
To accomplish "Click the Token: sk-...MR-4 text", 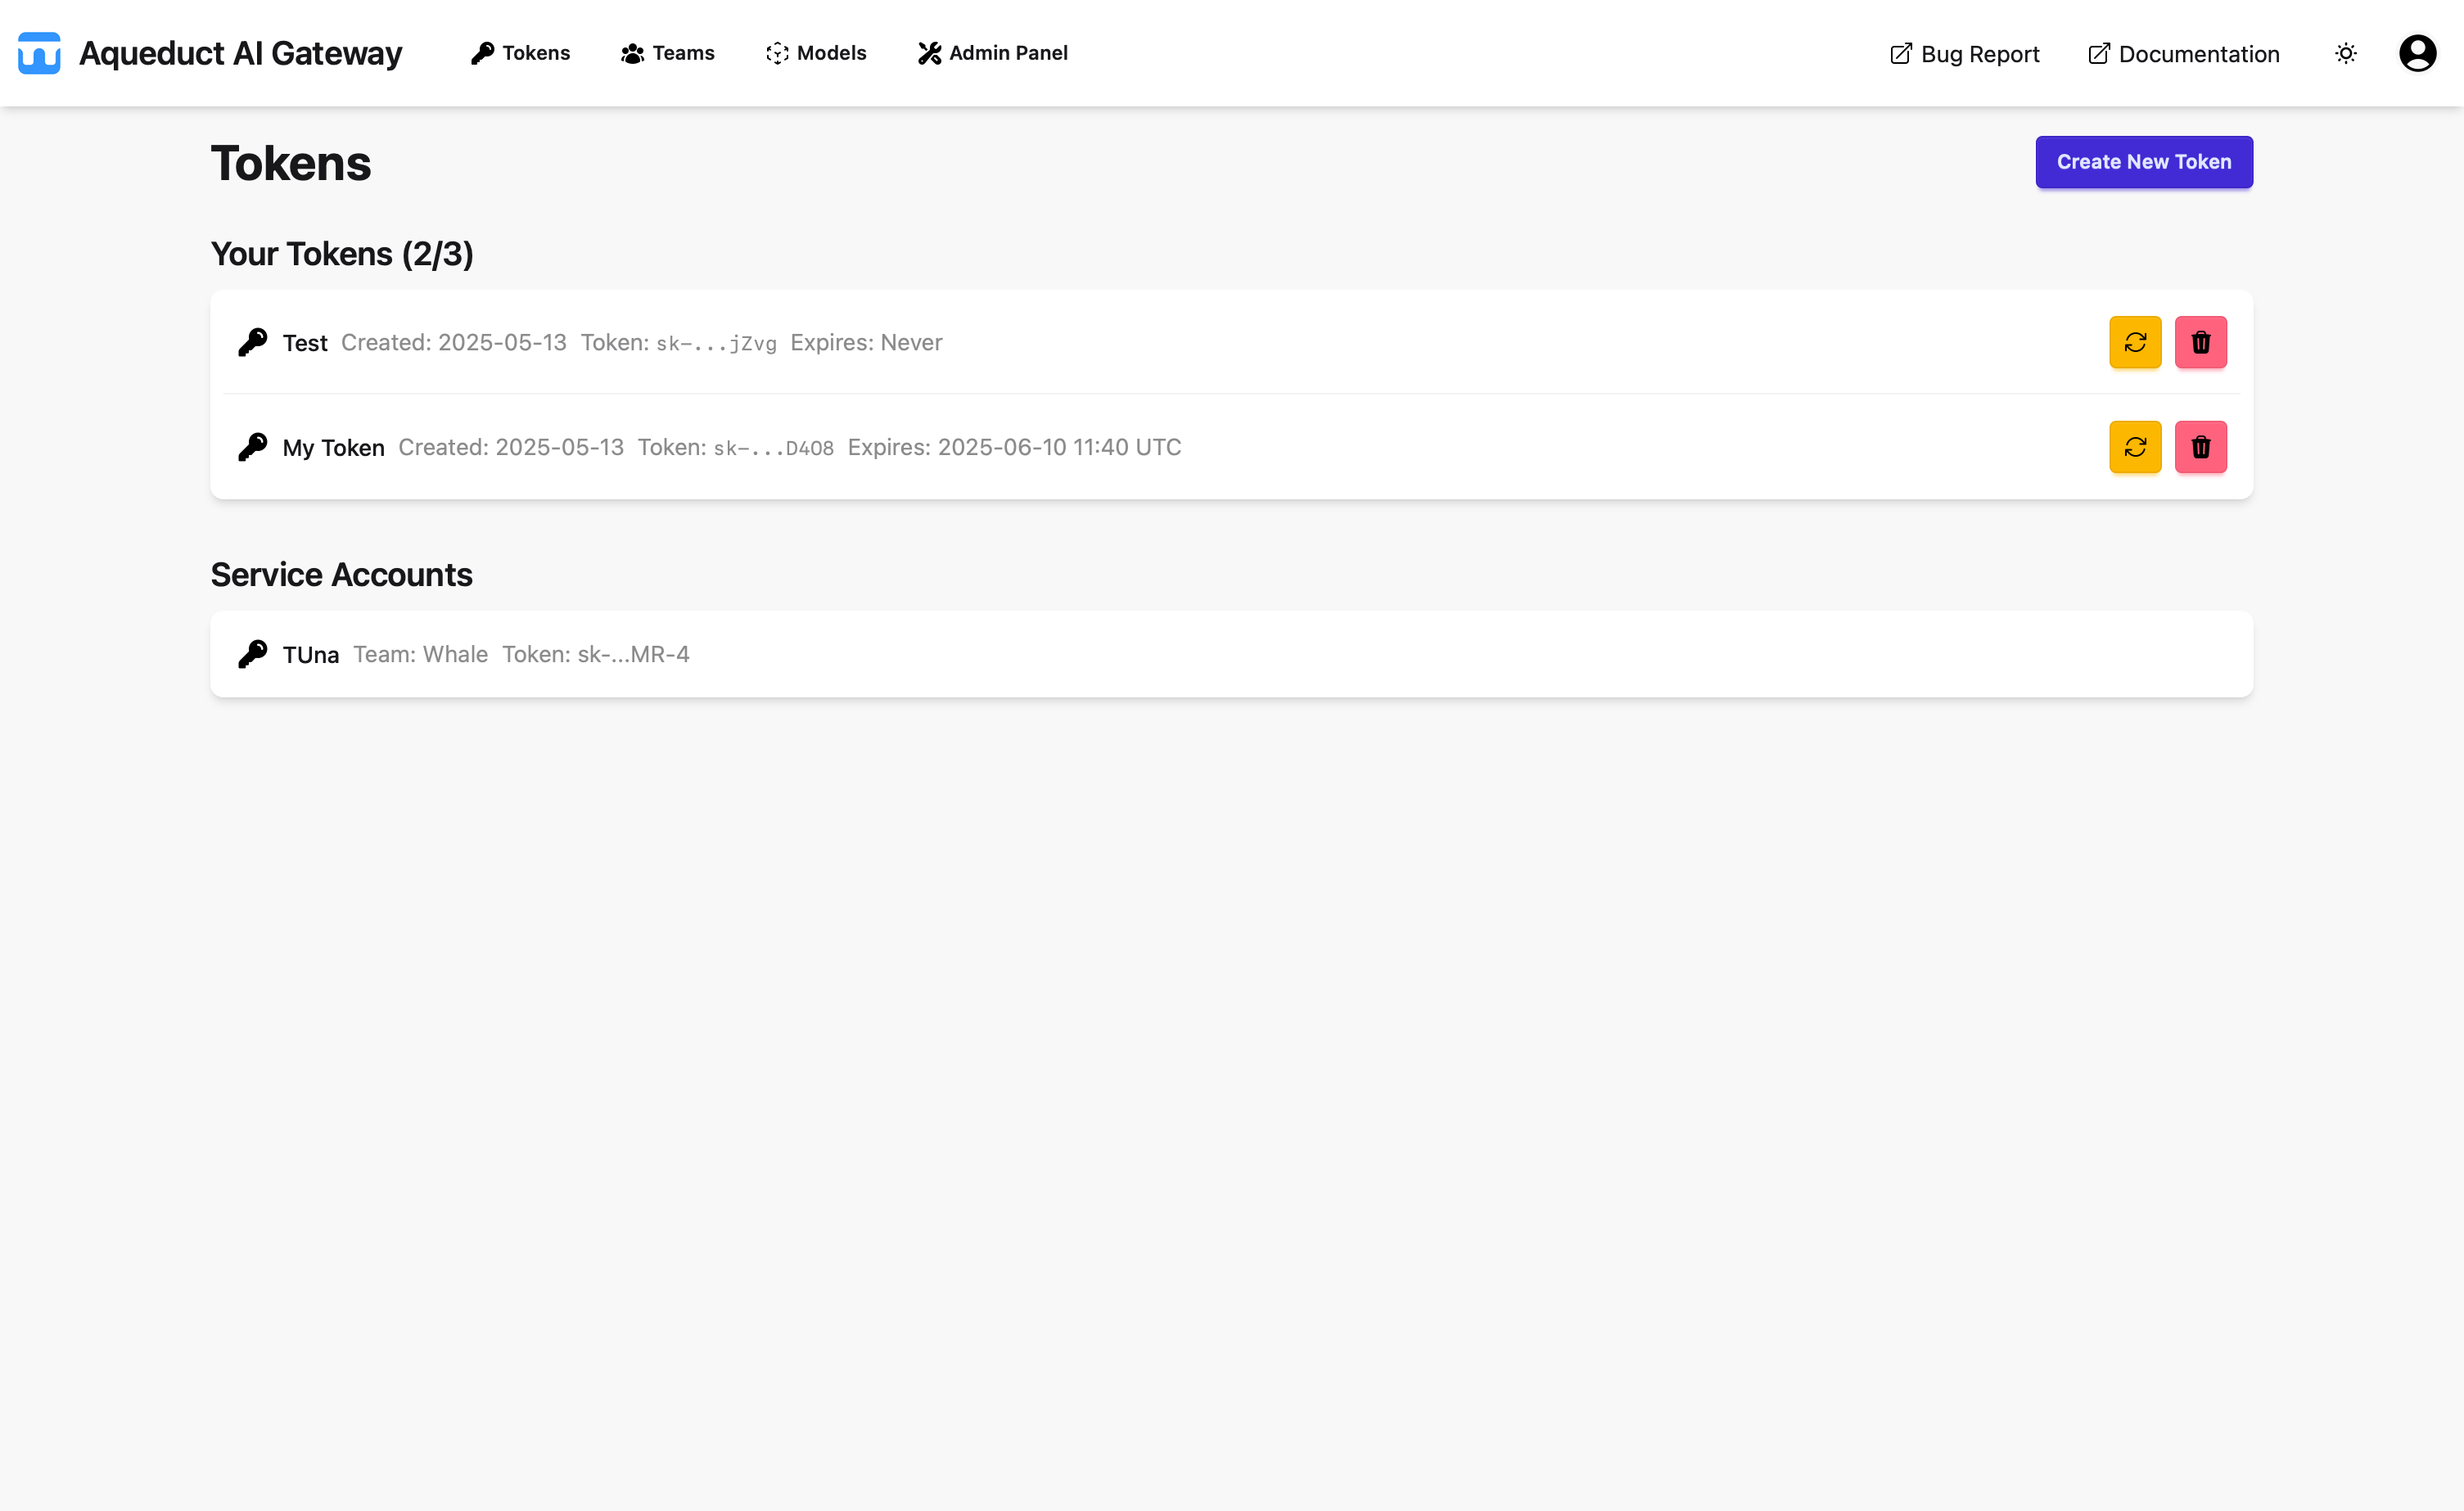I will [596, 654].
